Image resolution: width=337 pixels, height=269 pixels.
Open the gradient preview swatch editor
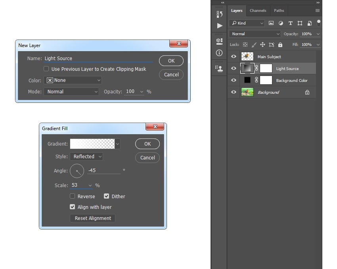pyautogui.click(x=92, y=144)
